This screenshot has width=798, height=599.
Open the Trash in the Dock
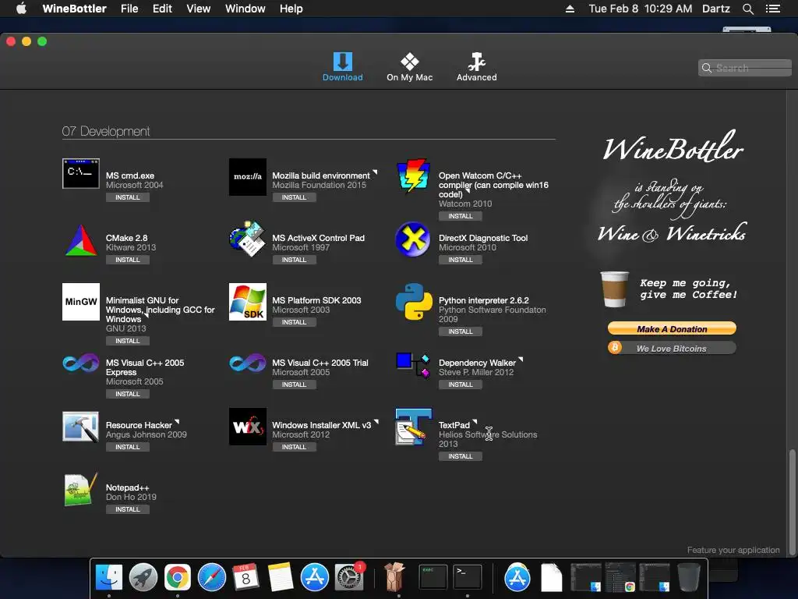tap(689, 577)
